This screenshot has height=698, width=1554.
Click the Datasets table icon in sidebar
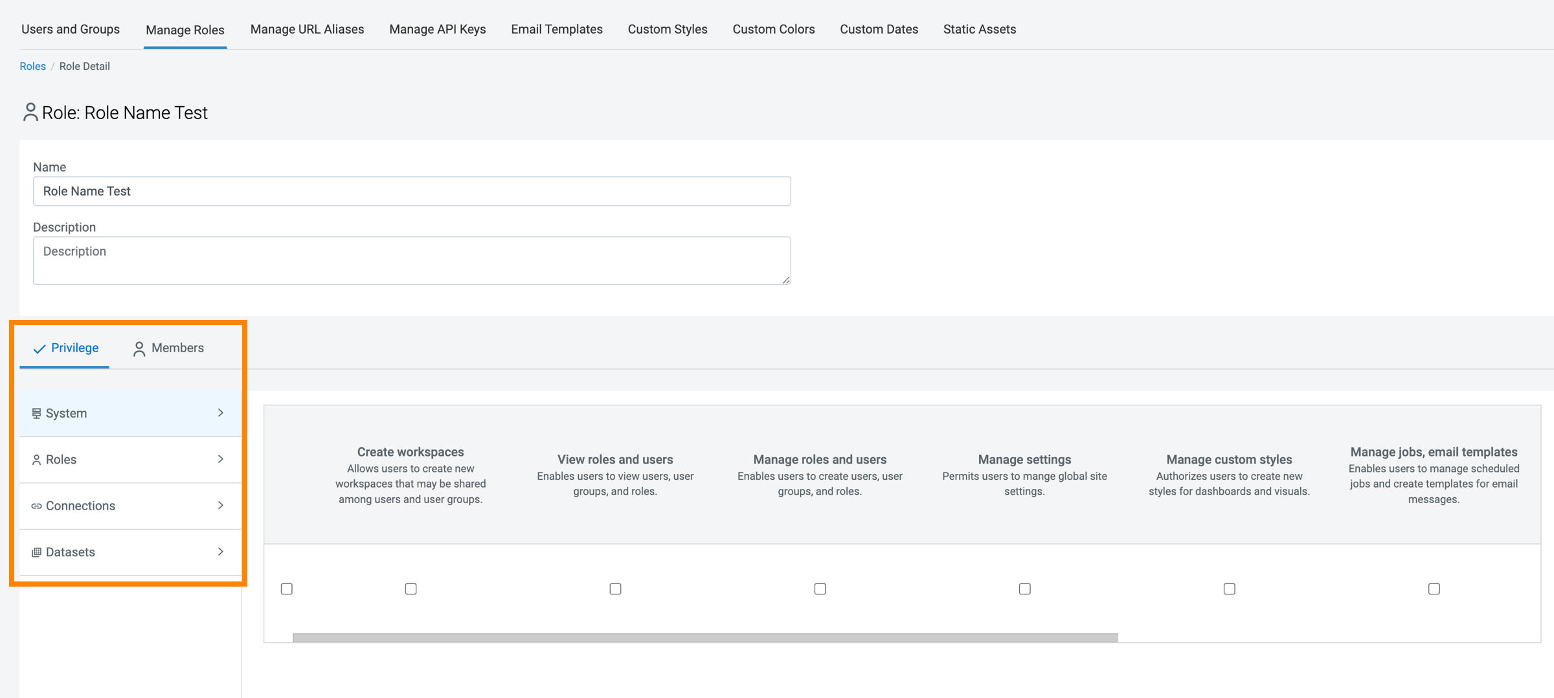pos(36,552)
